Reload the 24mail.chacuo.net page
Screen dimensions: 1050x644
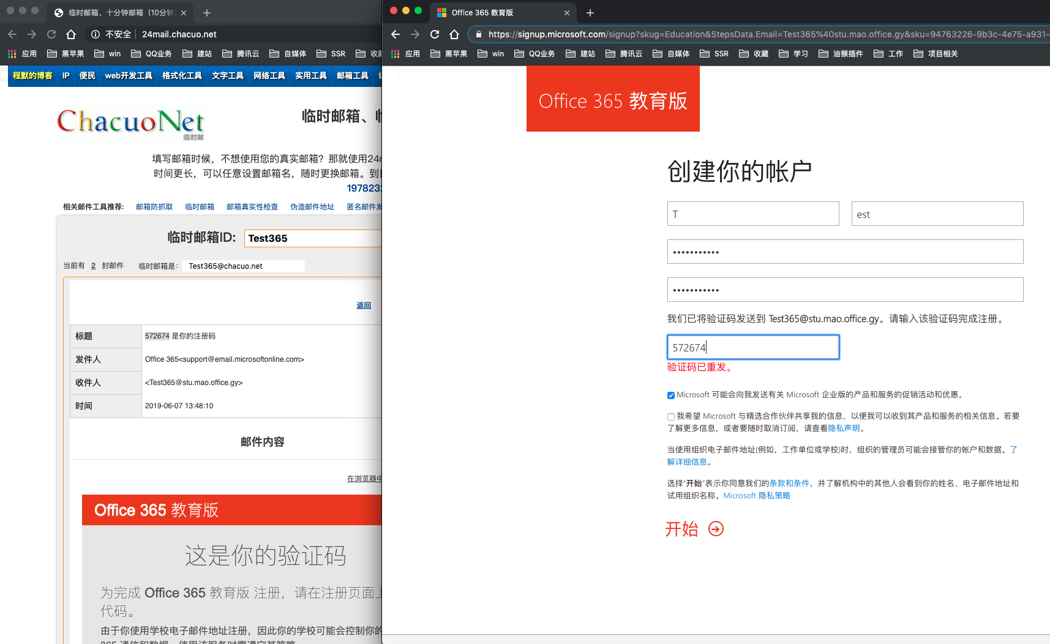click(51, 34)
